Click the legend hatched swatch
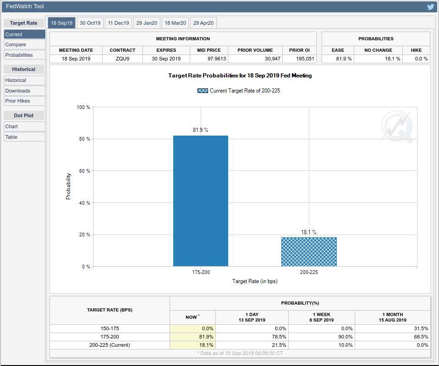The height and width of the screenshot is (366, 439). tap(203, 91)
